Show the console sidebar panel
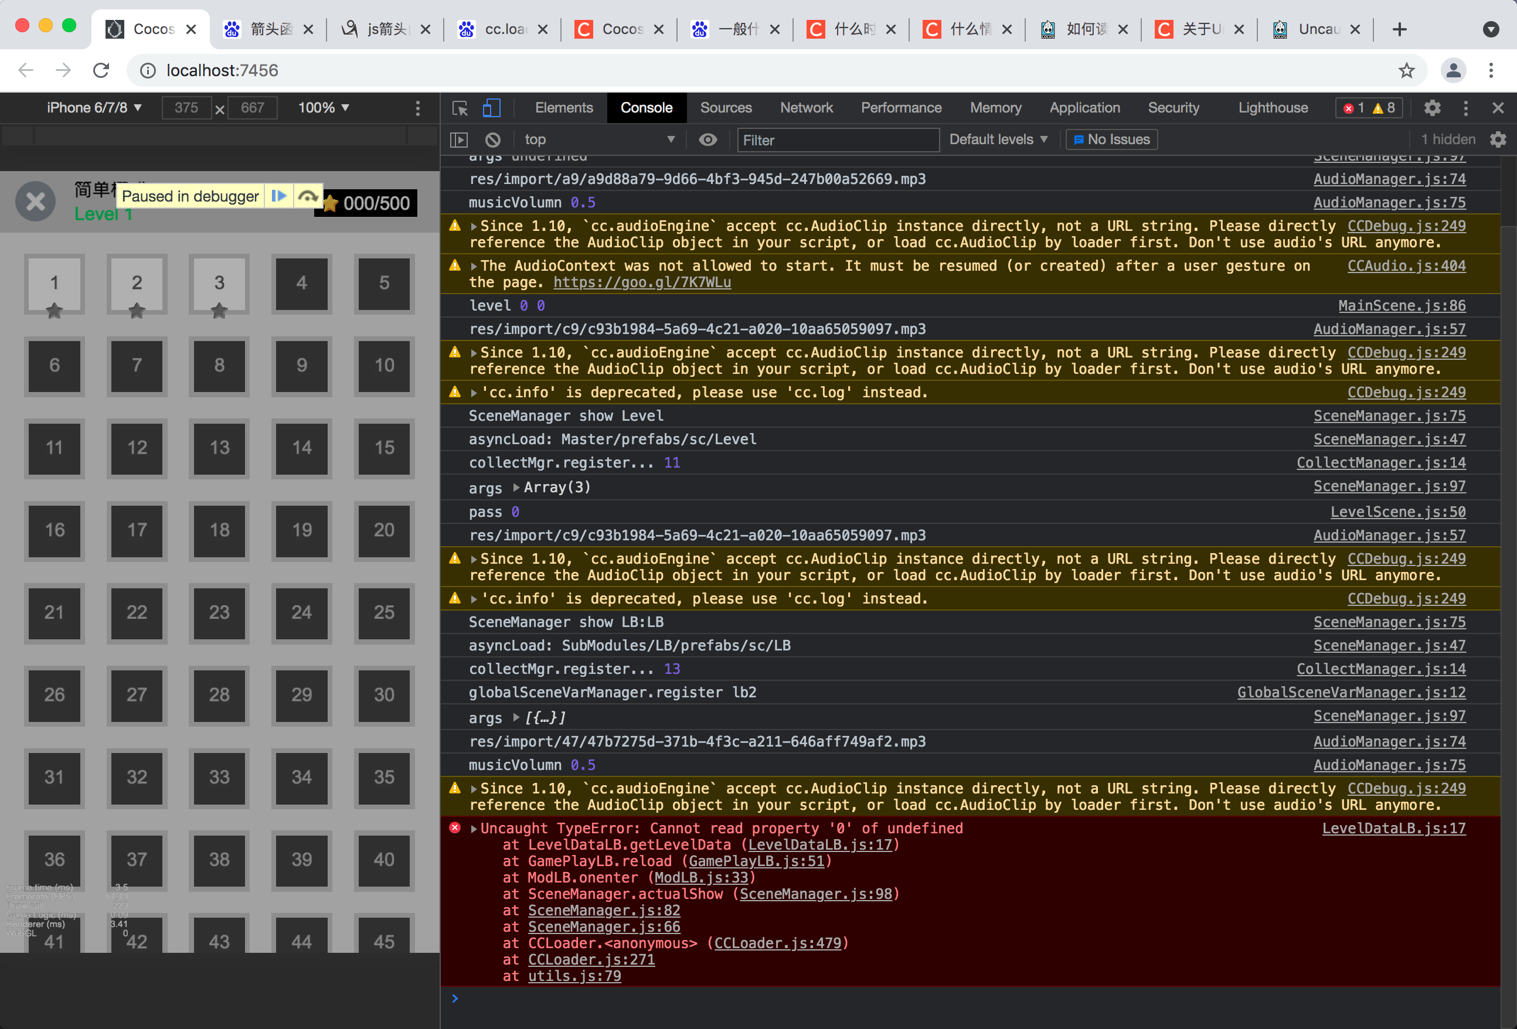 coord(459,139)
